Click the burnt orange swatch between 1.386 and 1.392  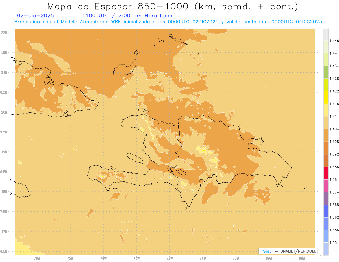click(x=326, y=161)
